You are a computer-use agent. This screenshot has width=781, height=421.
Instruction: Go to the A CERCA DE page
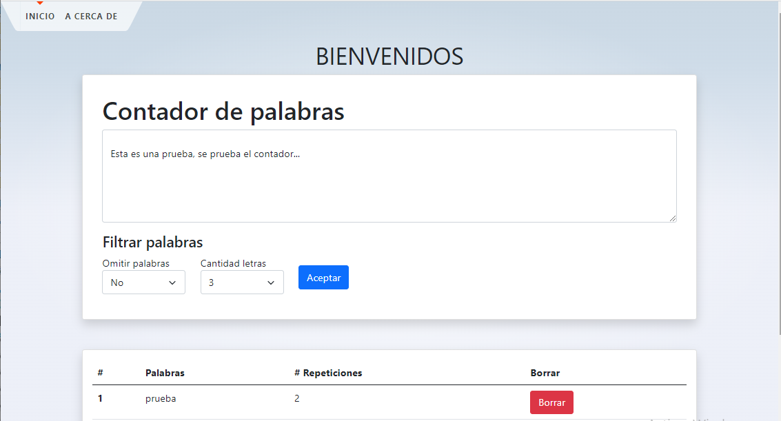(91, 17)
